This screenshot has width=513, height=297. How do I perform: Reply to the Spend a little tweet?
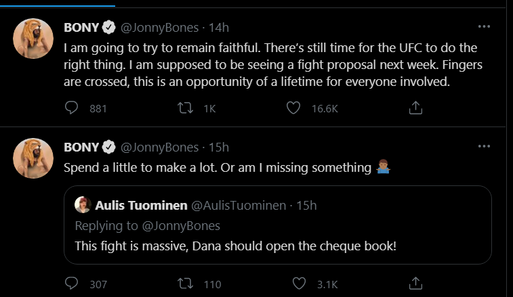click(73, 283)
